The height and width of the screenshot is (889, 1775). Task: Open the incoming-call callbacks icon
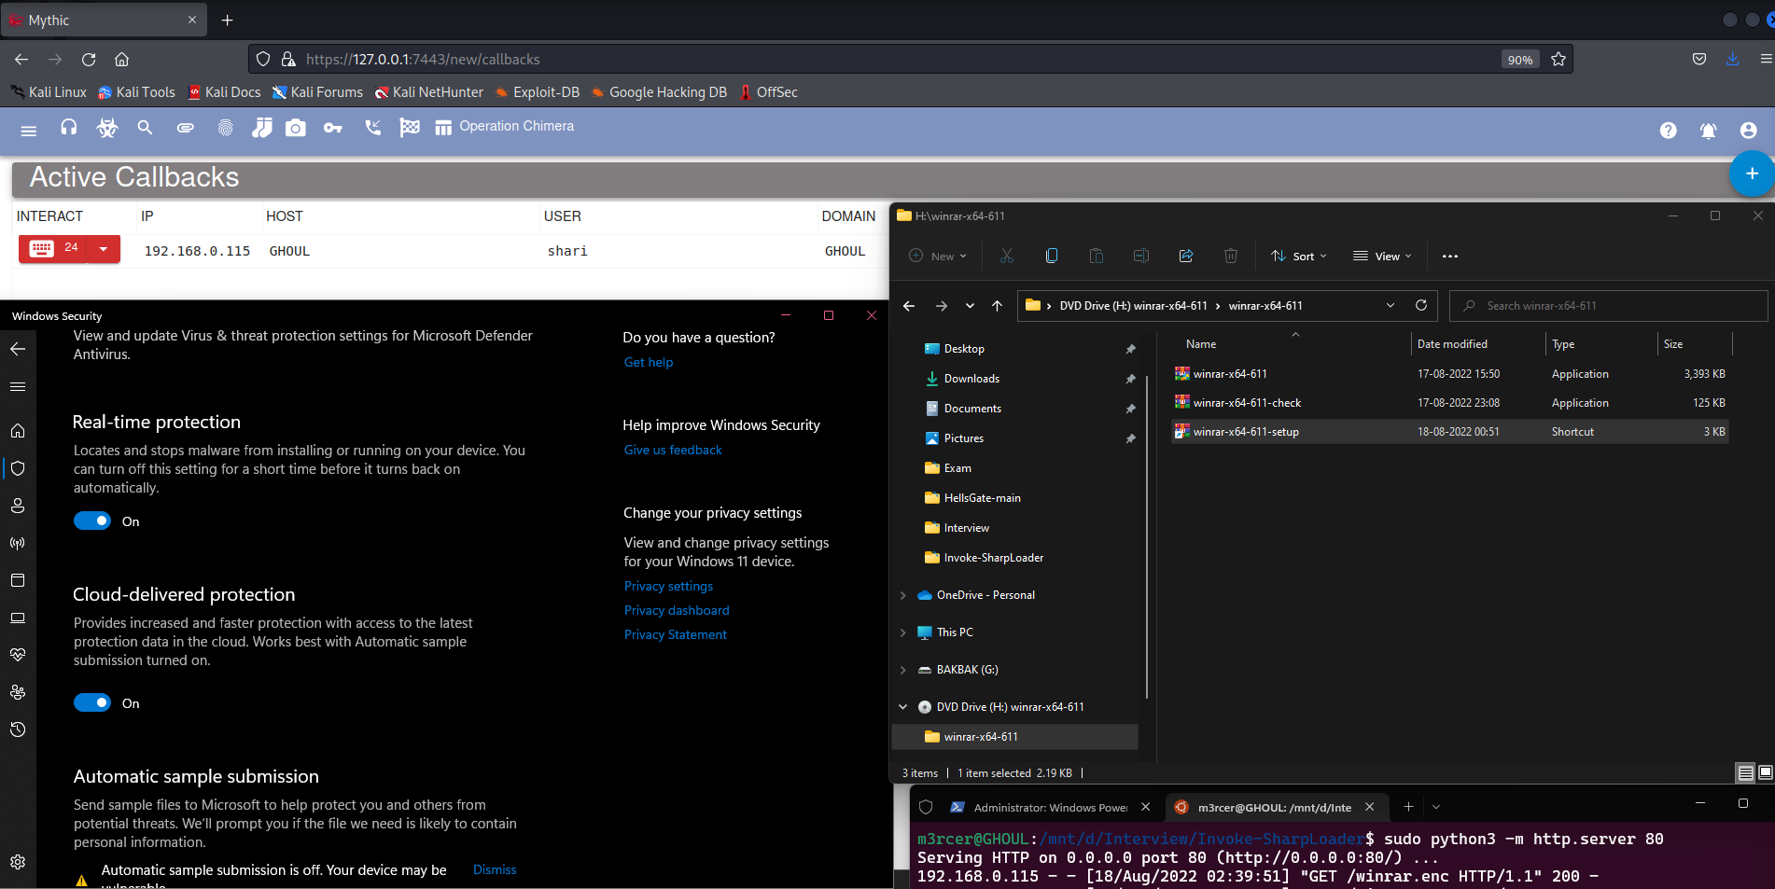click(372, 128)
